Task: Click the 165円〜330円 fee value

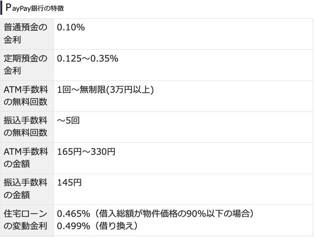Action: pos(86,152)
